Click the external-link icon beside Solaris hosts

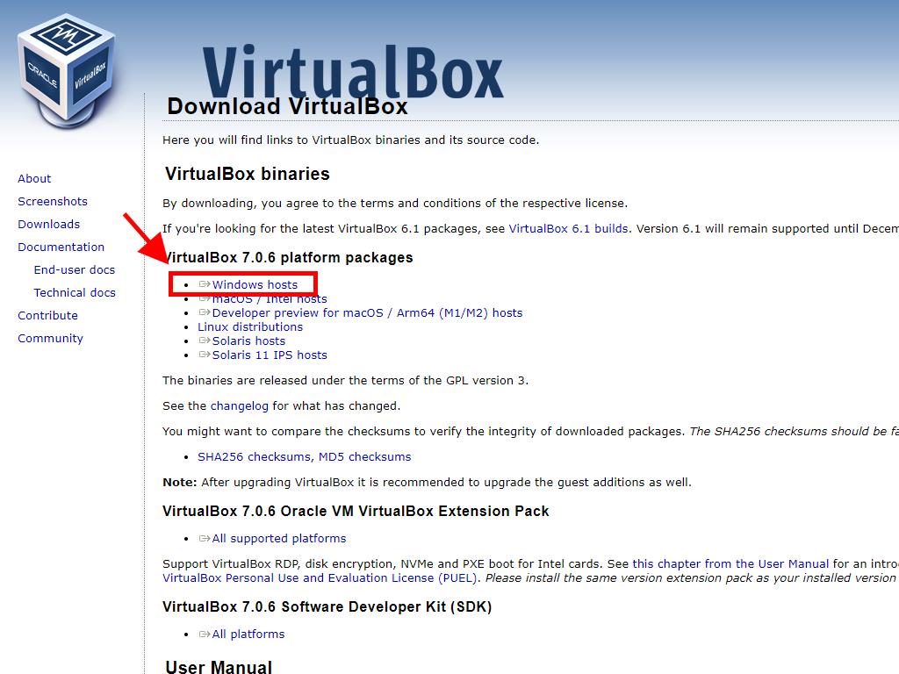click(x=204, y=341)
